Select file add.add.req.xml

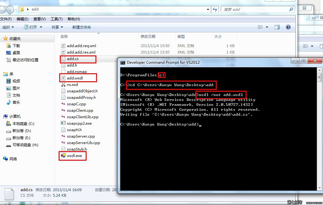[81, 46]
